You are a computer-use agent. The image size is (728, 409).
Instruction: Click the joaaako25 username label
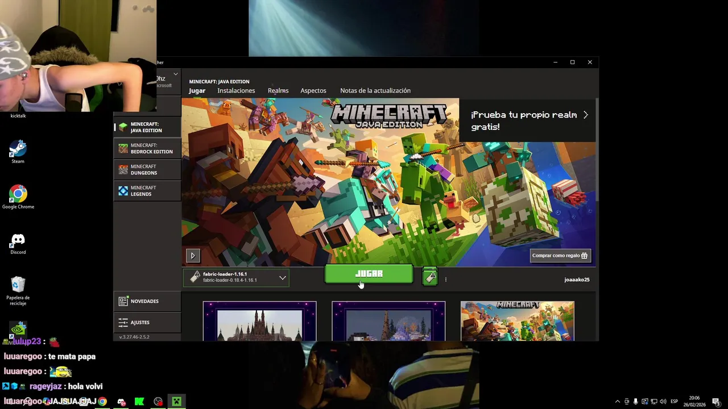coord(577,279)
